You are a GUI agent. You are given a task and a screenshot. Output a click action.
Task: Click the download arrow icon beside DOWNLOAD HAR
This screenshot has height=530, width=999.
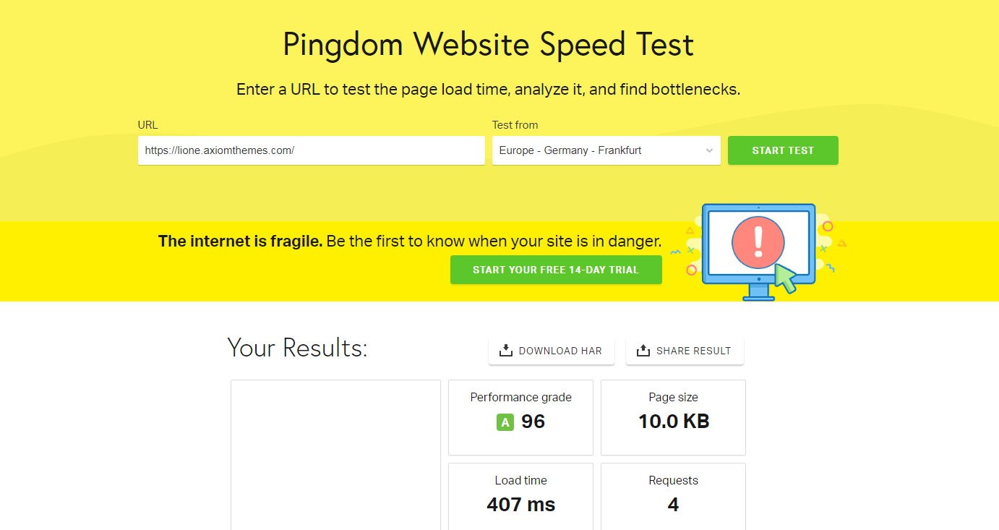tap(506, 351)
